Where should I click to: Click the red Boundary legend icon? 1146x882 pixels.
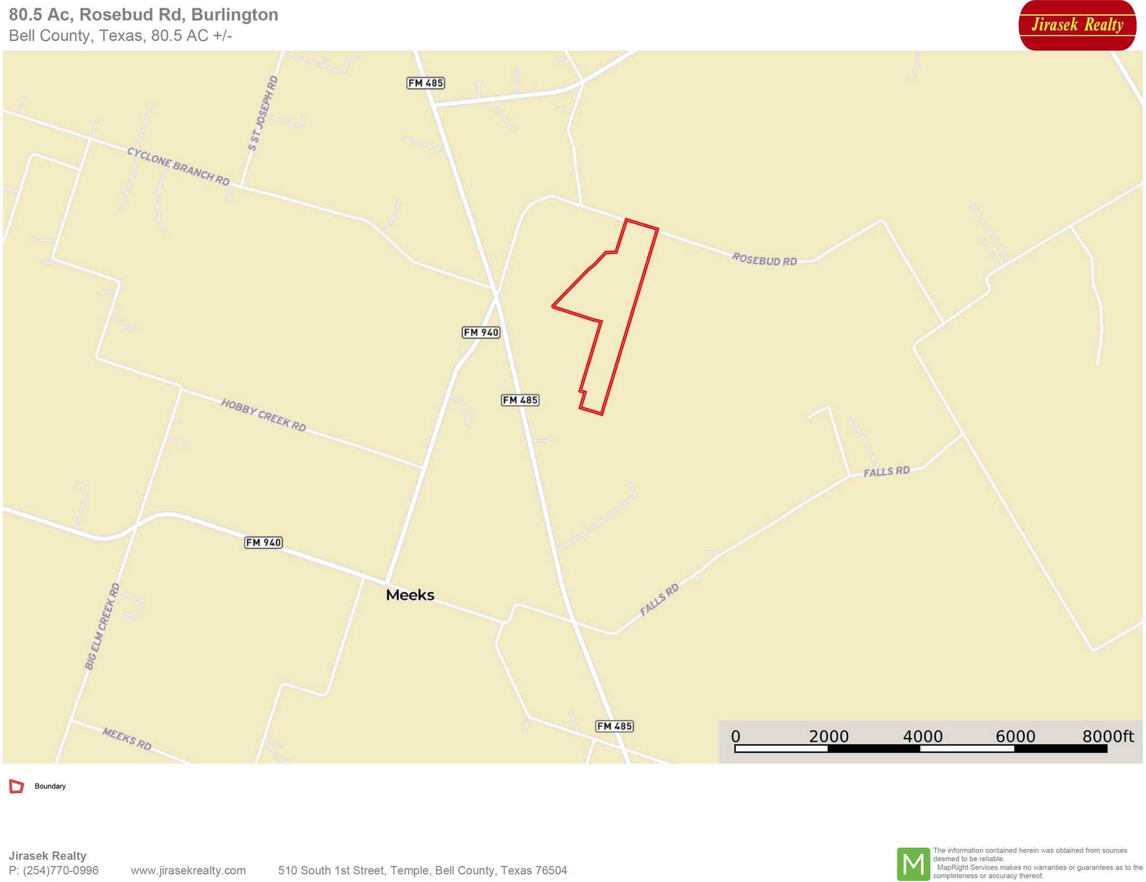point(17,786)
